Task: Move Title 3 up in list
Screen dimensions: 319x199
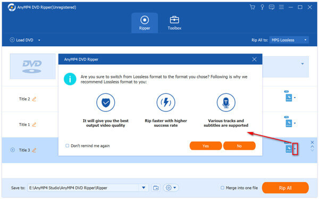Action: [x=312, y=146]
